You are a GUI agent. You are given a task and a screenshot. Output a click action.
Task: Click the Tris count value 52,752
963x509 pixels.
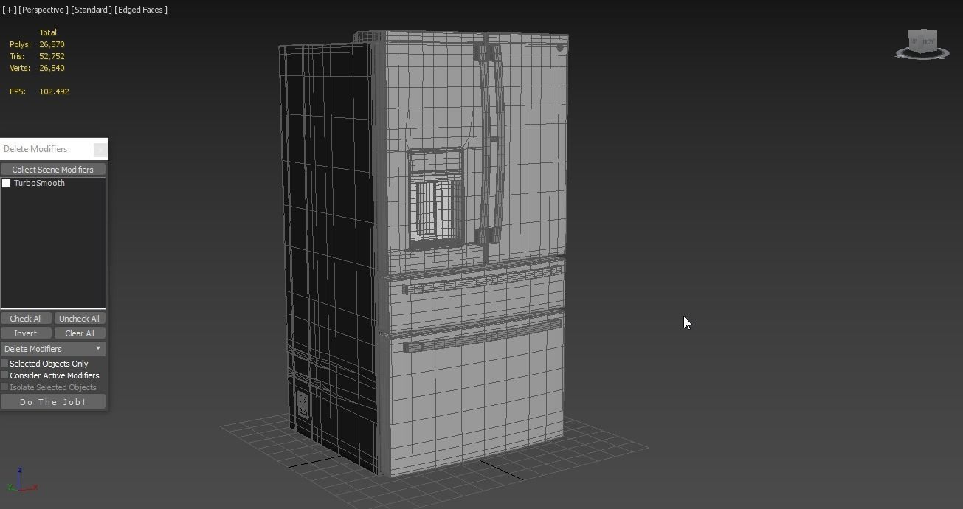[52, 56]
